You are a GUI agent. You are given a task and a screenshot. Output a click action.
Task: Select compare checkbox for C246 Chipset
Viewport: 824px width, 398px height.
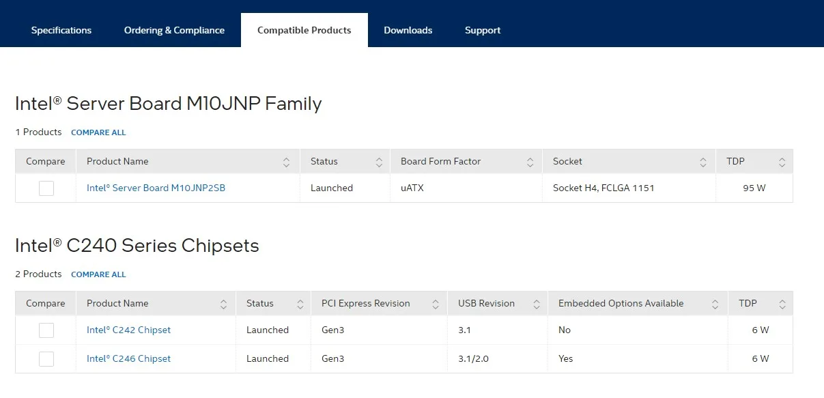(x=46, y=359)
